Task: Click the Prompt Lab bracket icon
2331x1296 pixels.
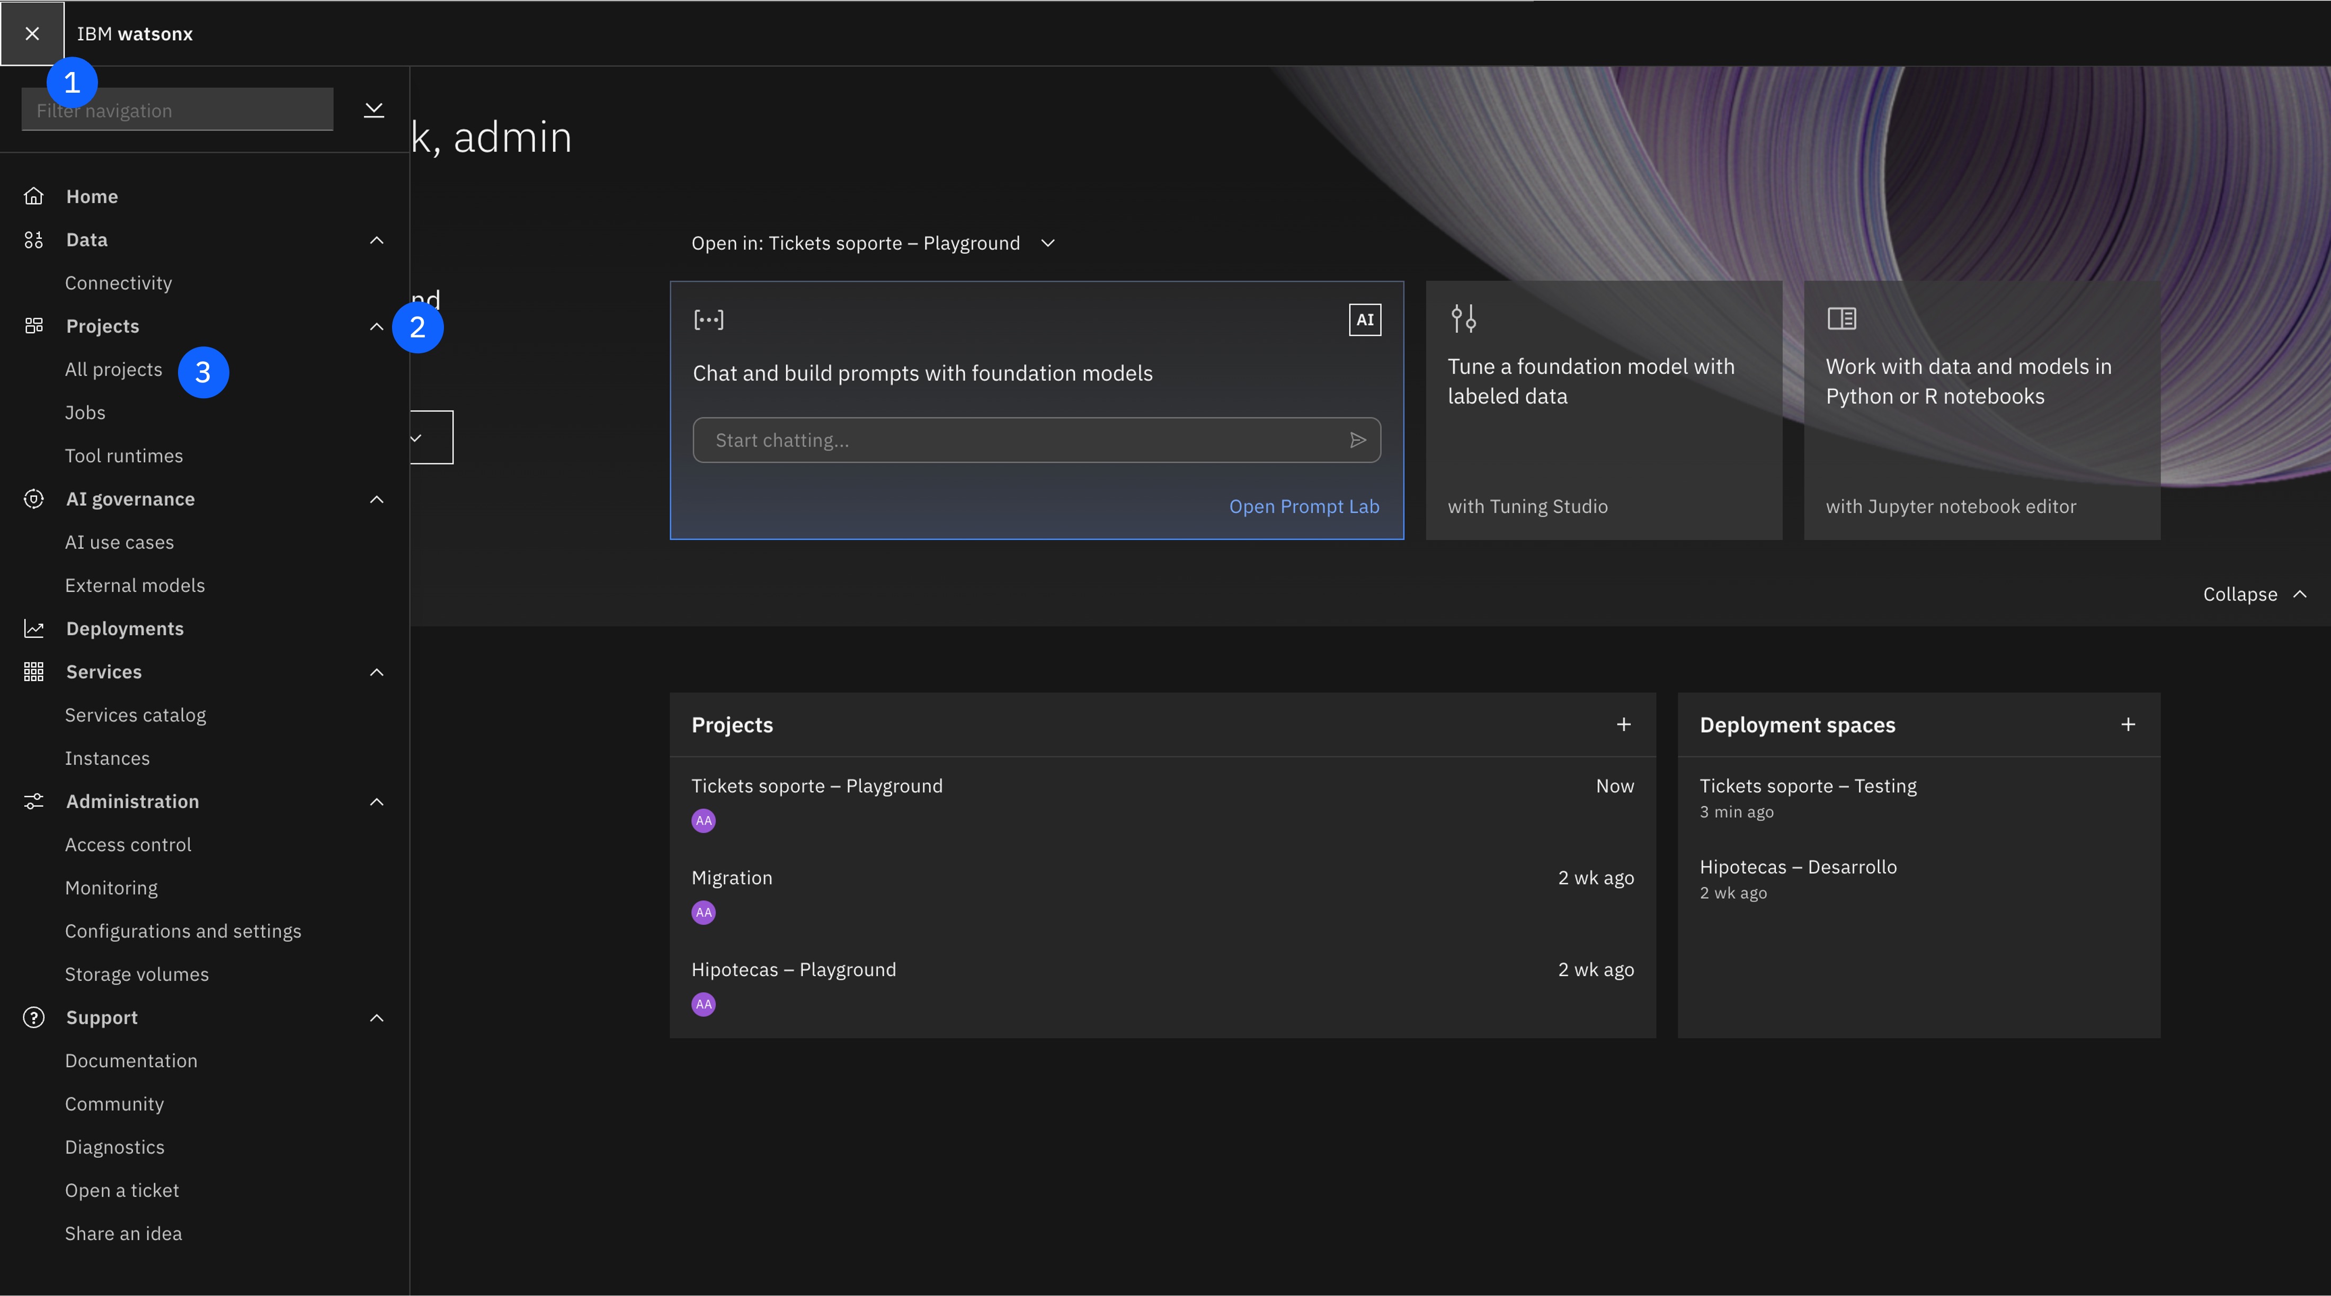Action: click(x=708, y=319)
